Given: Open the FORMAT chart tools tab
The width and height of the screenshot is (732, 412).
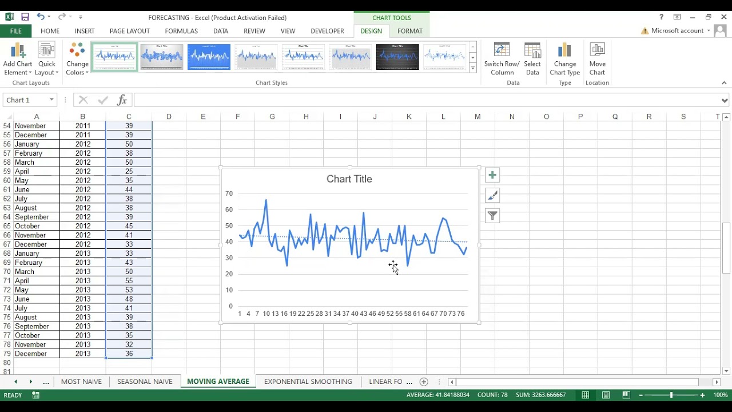Looking at the screenshot, I should tap(410, 31).
